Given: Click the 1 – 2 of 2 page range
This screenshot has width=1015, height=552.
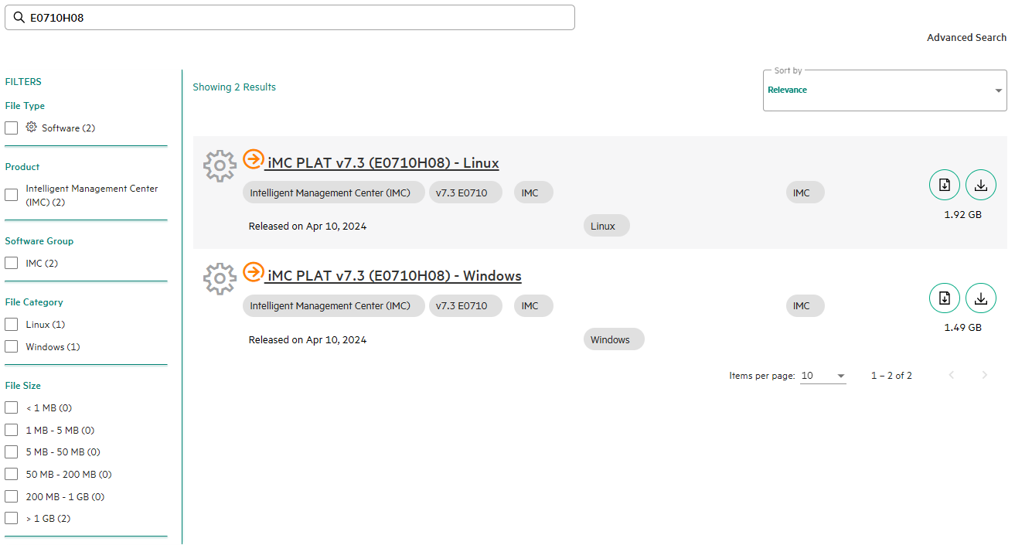Looking at the screenshot, I should [x=891, y=376].
